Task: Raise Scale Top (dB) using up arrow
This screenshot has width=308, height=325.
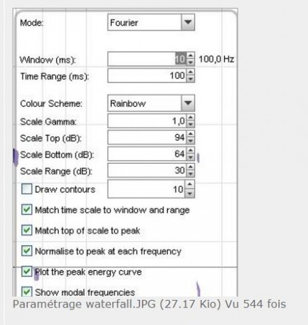Action: [191, 134]
